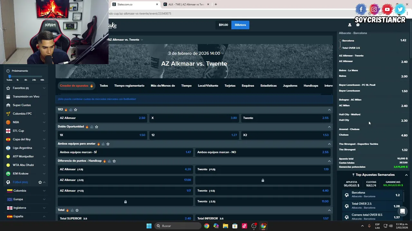Expand the Copa del Rey sidebar entry
The width and height of the screenshot is (412, 231).
(x=44, y=139)
